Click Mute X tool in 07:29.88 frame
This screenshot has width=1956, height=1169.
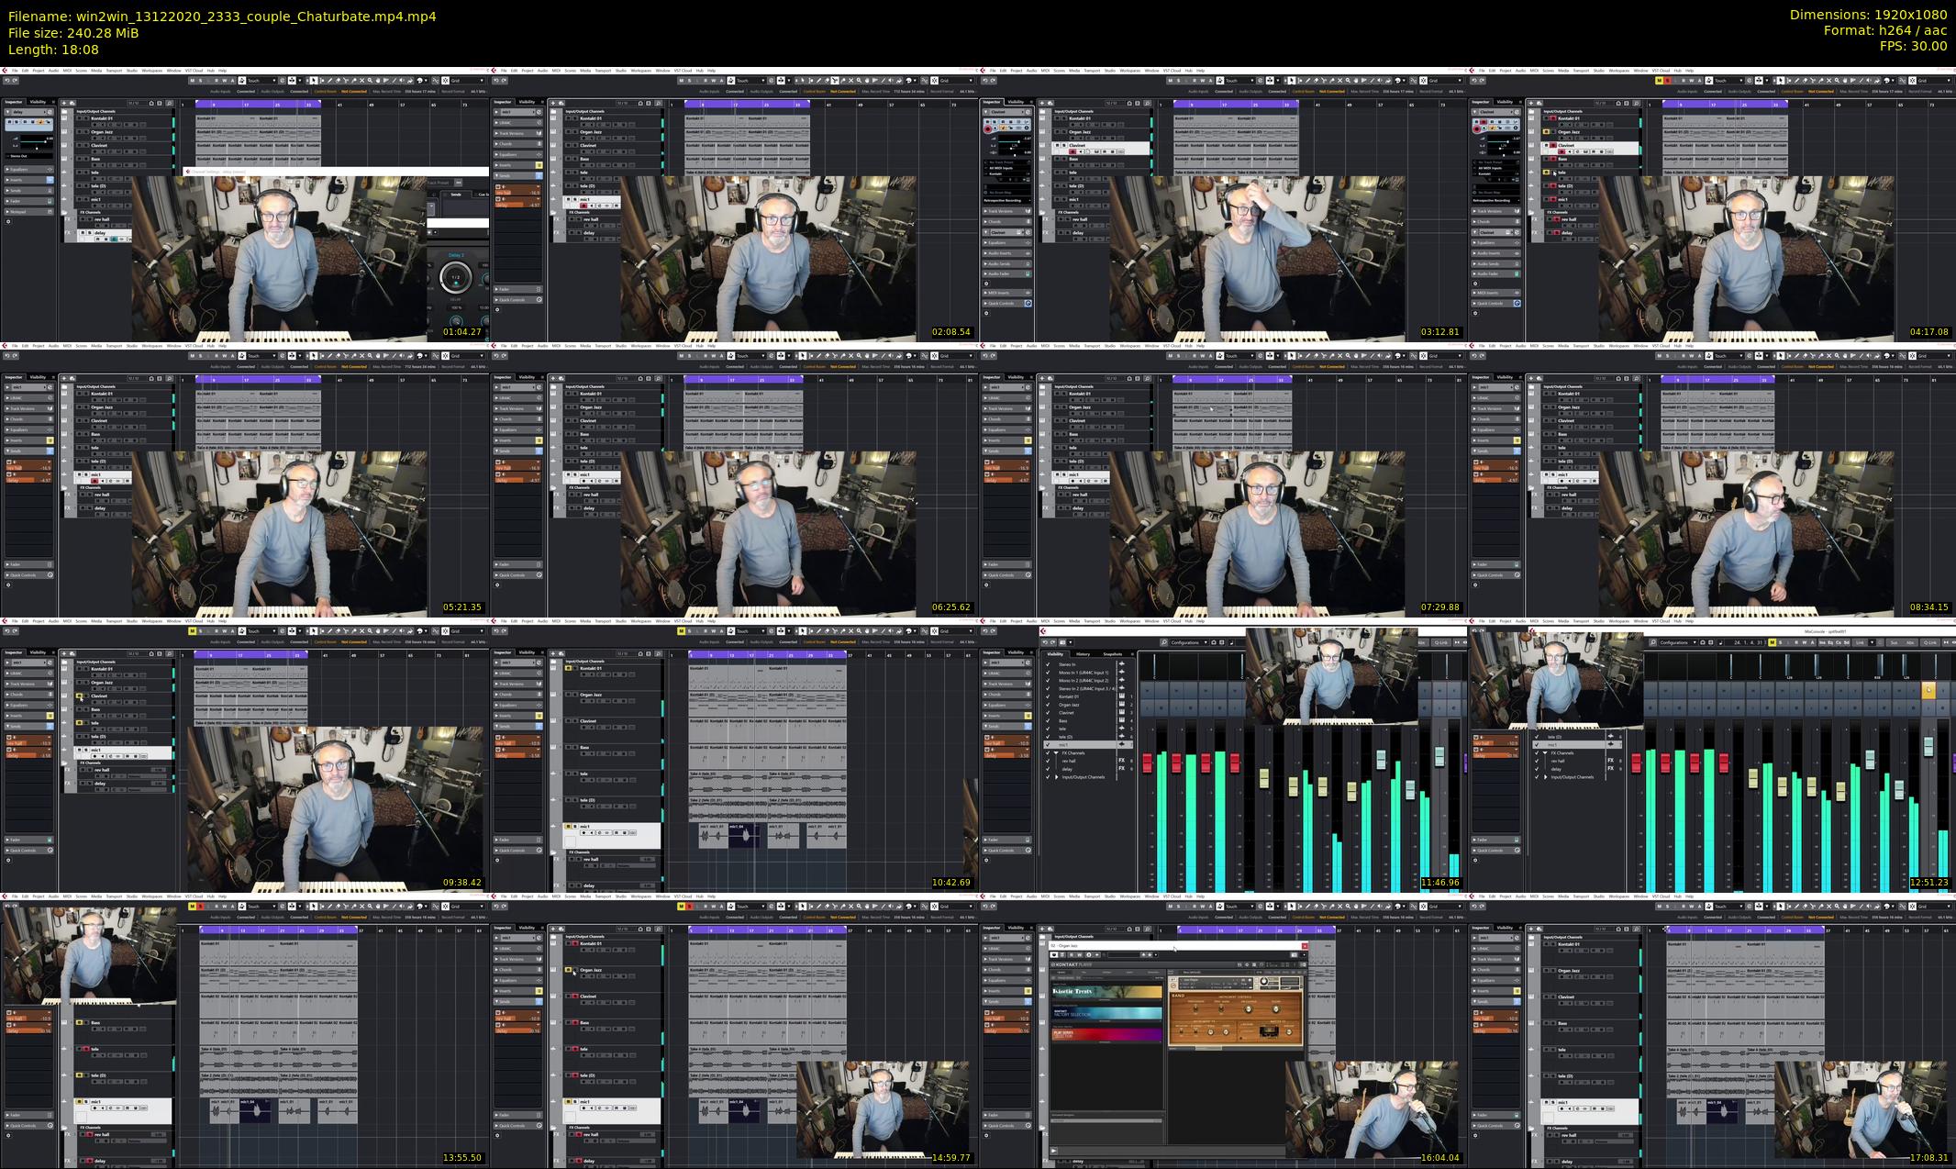click(1339, 356)
